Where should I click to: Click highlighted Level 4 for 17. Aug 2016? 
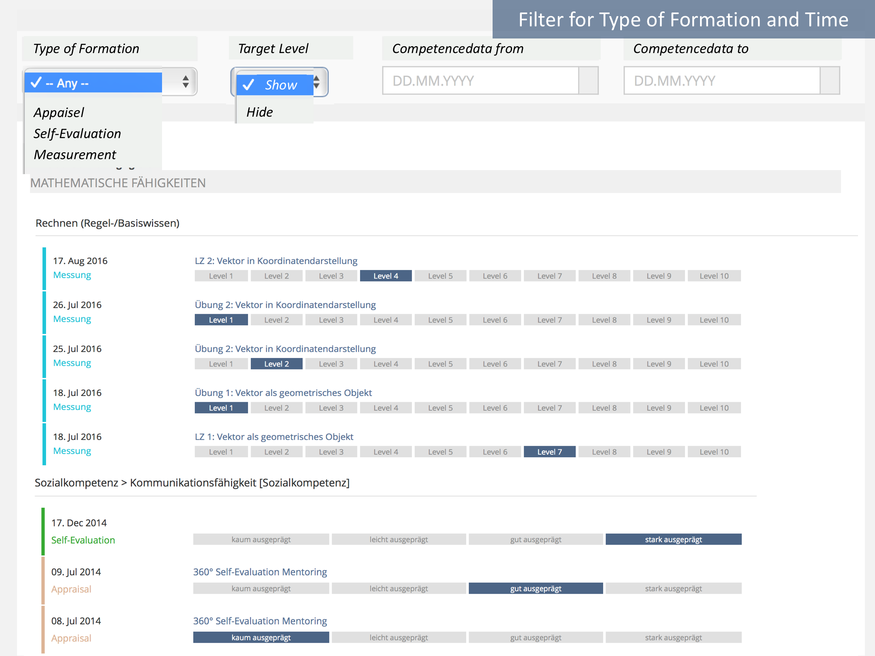pos(386,276)
